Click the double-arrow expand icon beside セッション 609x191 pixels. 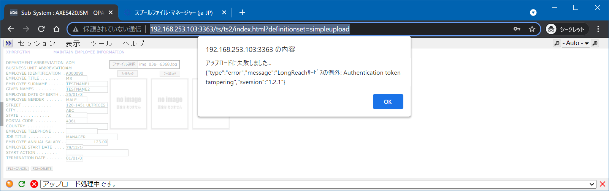click(x=9, y=43)
